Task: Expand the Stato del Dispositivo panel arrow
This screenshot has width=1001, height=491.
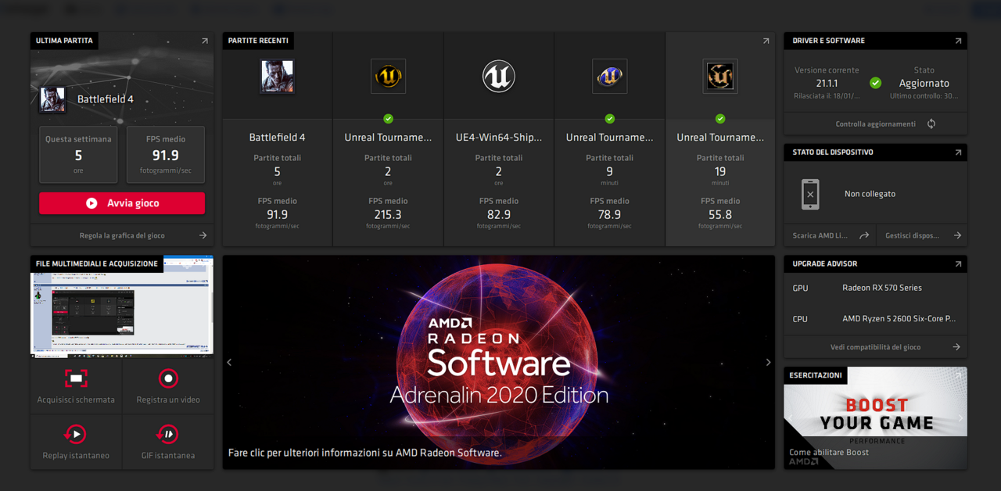Action: [958, 152]
